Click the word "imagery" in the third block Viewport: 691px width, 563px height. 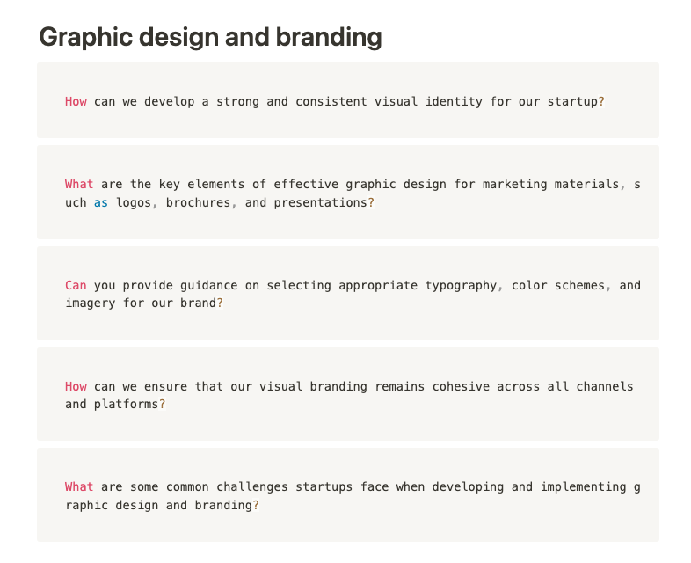point(90,303)
